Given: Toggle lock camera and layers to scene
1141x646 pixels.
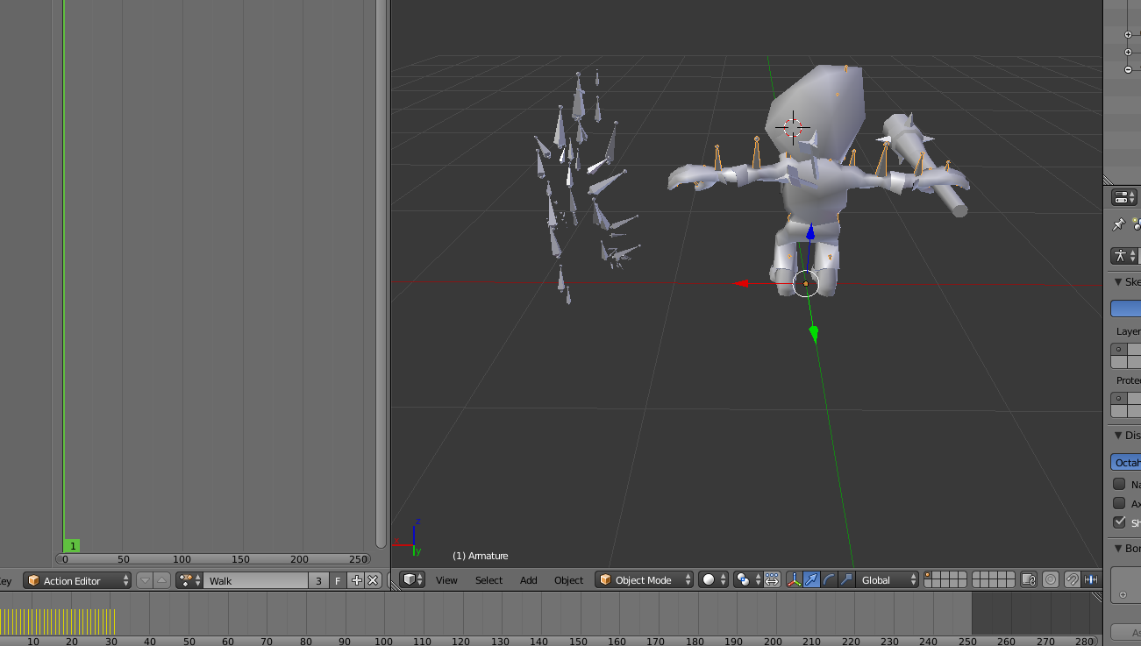Looking at the screenshot, I should [1029, 579].
